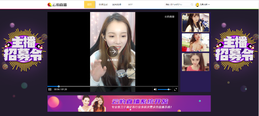Click the username search input field
The height and width of the screenshot is (116, 259).
178,5
